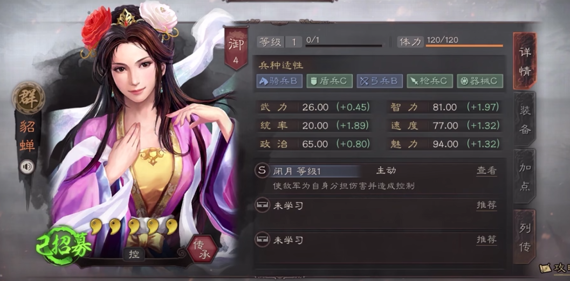Tap 推荐 for the first unlearned skill

click(486, 205)
